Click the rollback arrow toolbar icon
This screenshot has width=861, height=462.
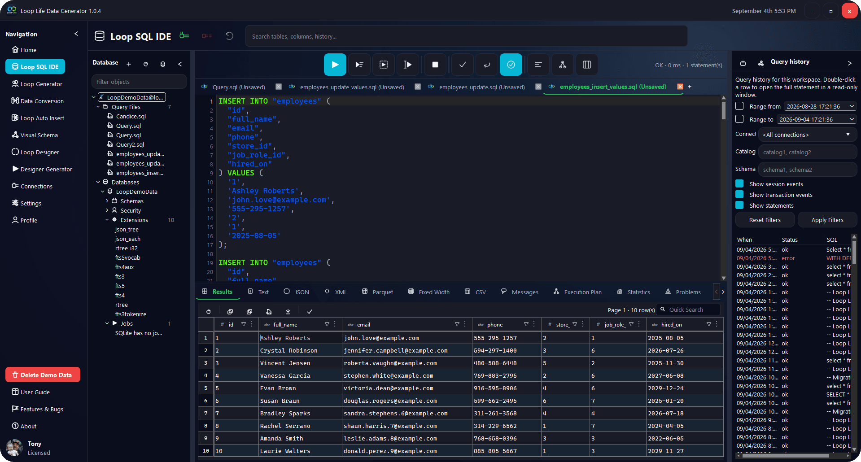(487, 65)
